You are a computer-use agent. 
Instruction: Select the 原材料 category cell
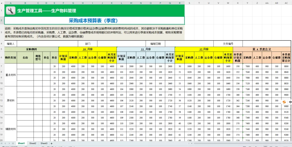click(x=11, y=101)
